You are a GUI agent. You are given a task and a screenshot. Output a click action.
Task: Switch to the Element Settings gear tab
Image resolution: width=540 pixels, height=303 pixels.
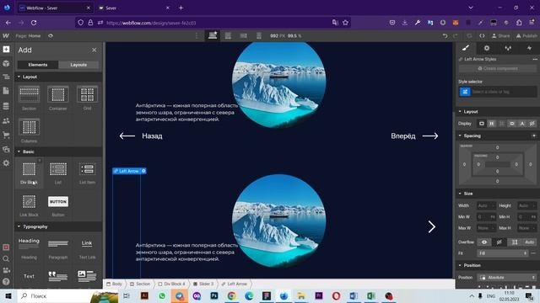(x=487, y=48)
